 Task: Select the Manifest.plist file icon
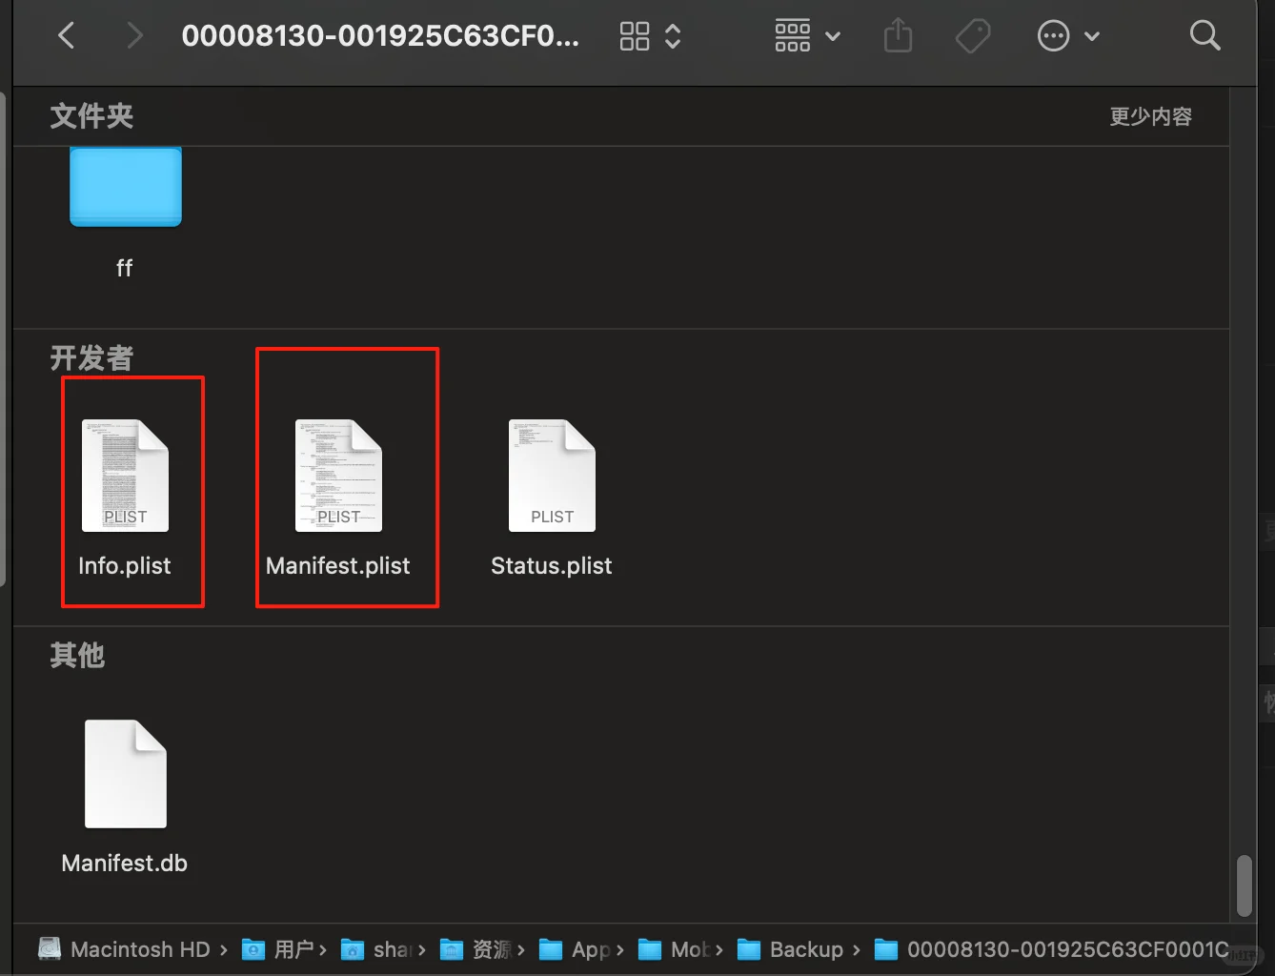click(x=339, y=476)
